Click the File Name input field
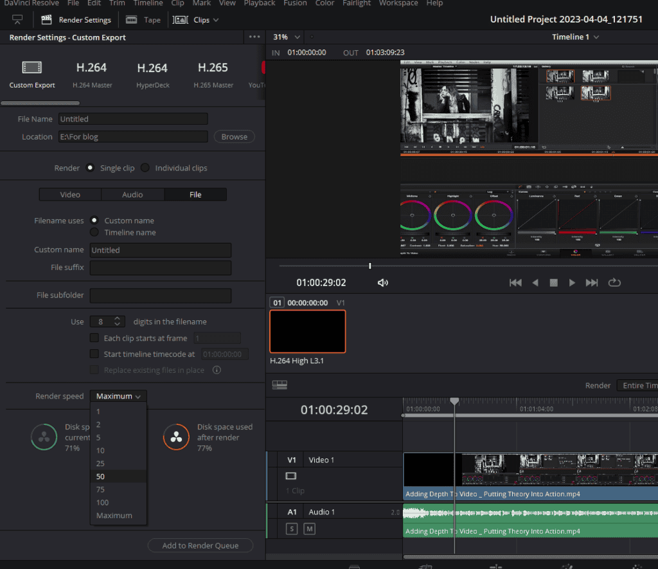 [x=133, y=119]
